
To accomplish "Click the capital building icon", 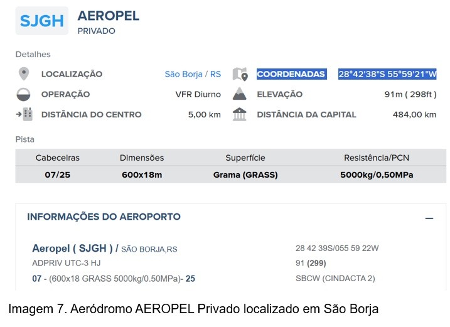I will click(240, 114).
